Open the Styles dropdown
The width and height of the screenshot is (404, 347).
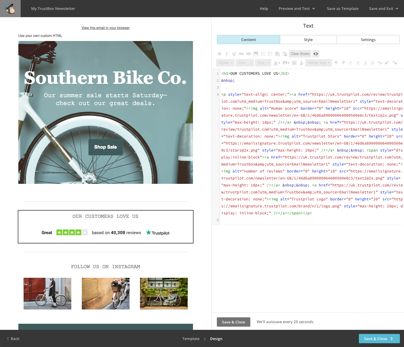225,63
